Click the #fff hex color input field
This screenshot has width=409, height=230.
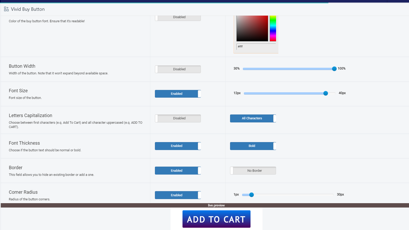pos(256,46)
